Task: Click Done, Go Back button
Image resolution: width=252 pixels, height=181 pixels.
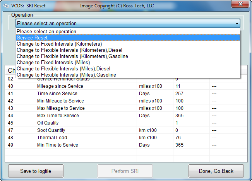Action: (216, 171)
